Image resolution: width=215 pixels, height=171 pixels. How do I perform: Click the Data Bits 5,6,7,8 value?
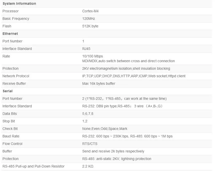pos(88,114)
